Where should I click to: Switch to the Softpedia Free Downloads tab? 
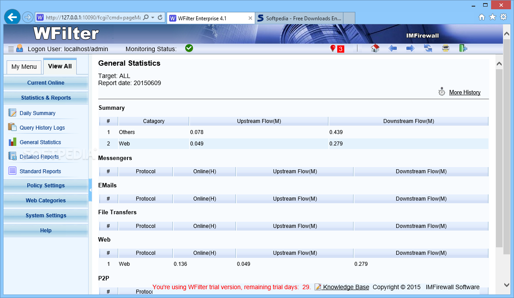pyautogui.click(x=300, y=19)
